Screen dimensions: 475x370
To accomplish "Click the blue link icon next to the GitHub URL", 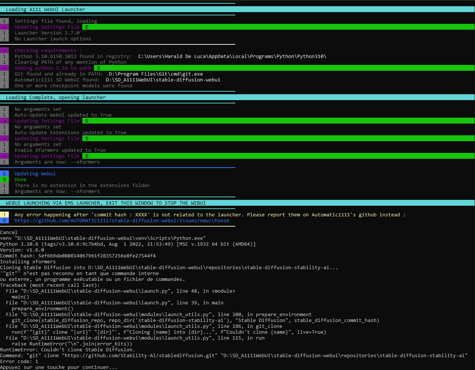I will click(4, 220).
